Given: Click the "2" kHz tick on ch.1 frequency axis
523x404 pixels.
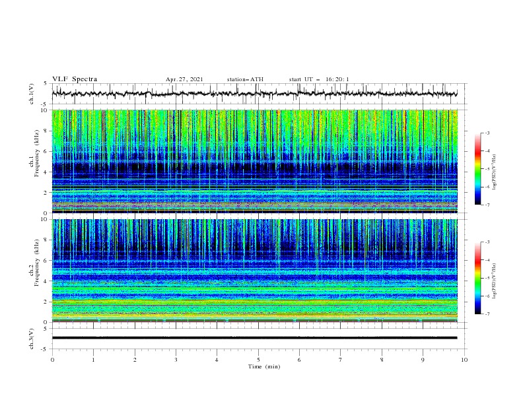Looking at the screenshot, I should [46, 192].
